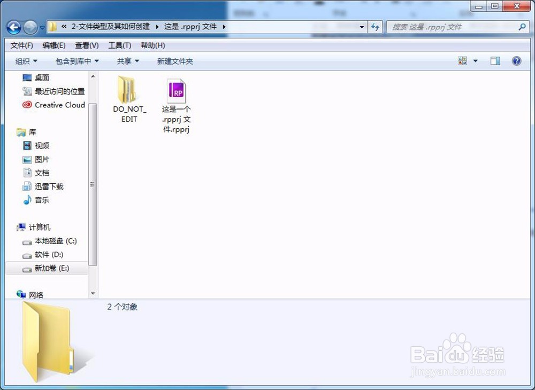Screen dimensions: 535x390
Task: Open the 工具(T) menu
Action: 120,45
